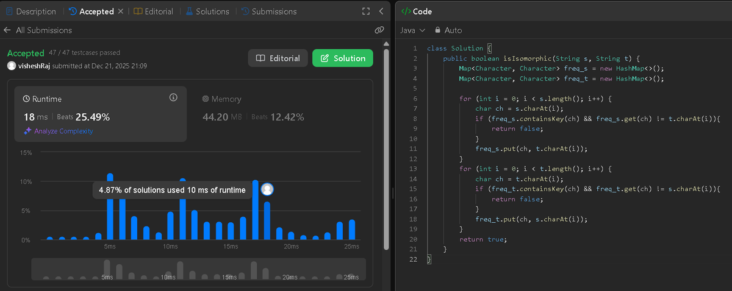Viewport: 732px width, 291px height.
Task: Click the 'return true;' code line
Action: (x=483, y=239)
